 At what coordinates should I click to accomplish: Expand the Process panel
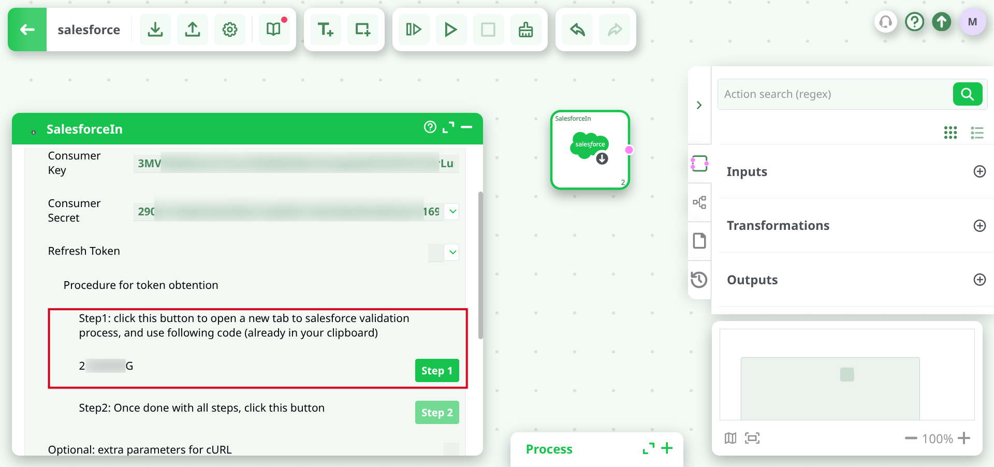[x=648, y=448]
